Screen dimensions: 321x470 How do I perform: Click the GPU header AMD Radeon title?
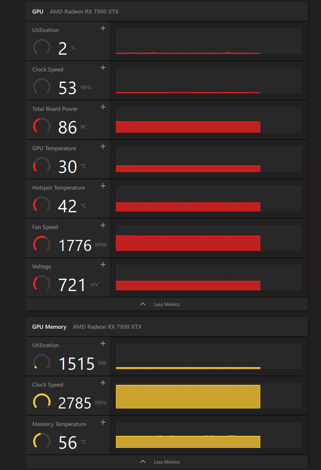click(84, 12)
